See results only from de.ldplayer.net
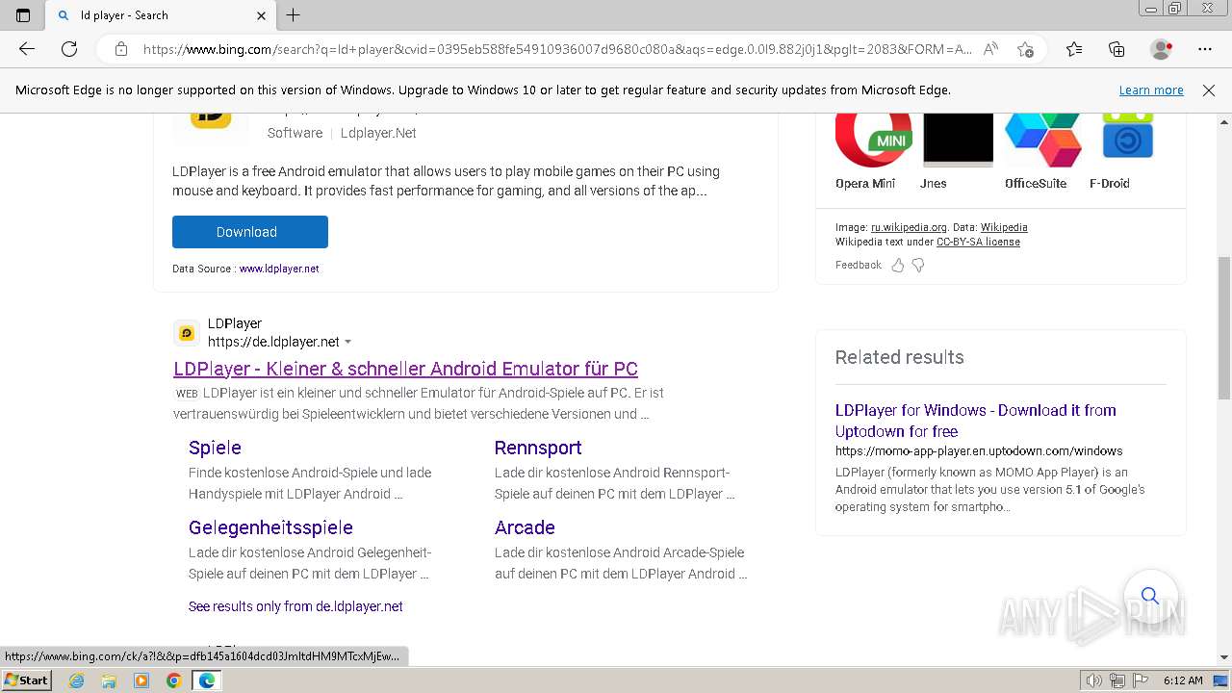Image resolution: width=1232 pixels, height=693 pixels. (x=295, y=606)
